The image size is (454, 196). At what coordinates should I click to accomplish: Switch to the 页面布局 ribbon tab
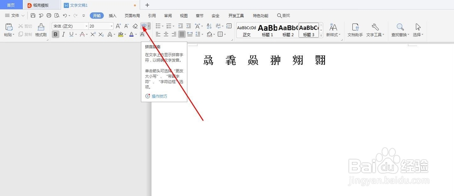[132, 15]
